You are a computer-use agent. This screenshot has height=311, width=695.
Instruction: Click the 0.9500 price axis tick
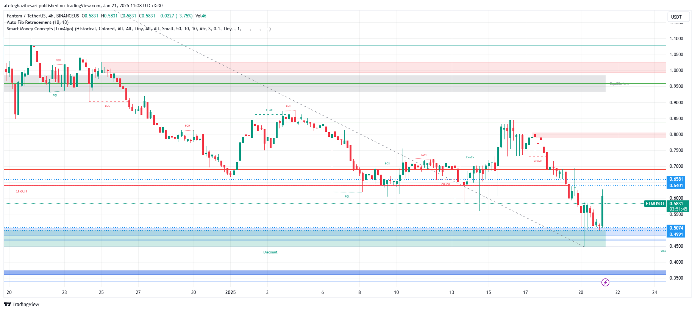pyautogui.click(x=676, y=86)
